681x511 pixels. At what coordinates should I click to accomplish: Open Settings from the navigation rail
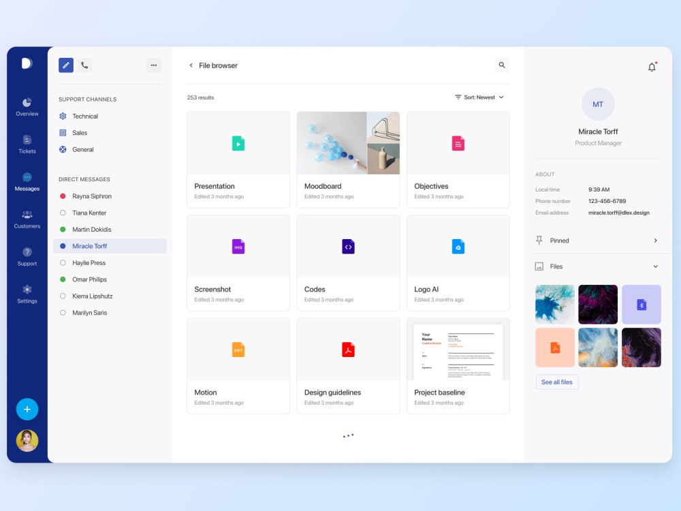pyautogui.click(x=27, y=292)
